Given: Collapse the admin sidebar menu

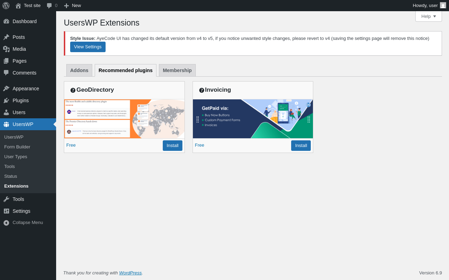Looking at the screenshot, I should pos(28,223).
